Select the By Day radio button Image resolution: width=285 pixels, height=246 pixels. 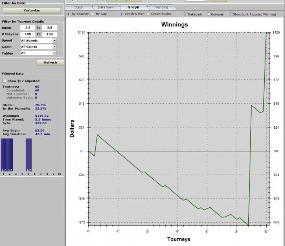pyautogui.click(x=92, y=14)
